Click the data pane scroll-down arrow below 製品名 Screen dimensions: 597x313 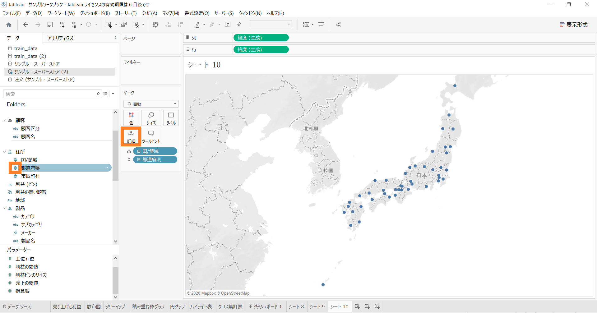point(115,241)
